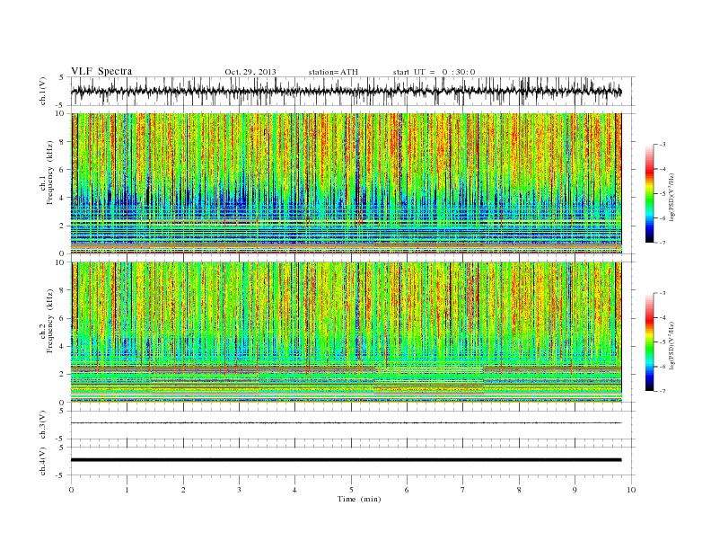Click the time axis tick label "3"
Image resolution: width=711 pixels, height=550 pixels.
pos(239,490)
